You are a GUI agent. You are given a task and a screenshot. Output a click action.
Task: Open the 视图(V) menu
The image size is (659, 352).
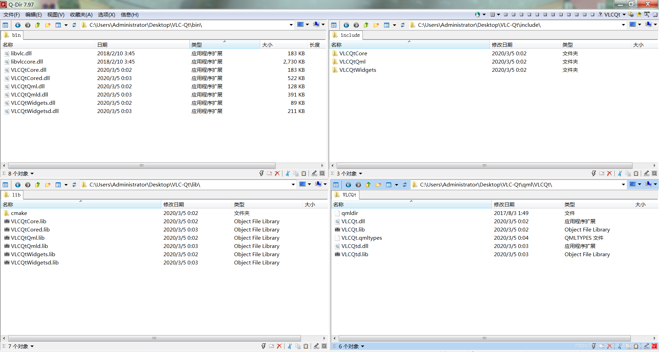click(56, 14)
